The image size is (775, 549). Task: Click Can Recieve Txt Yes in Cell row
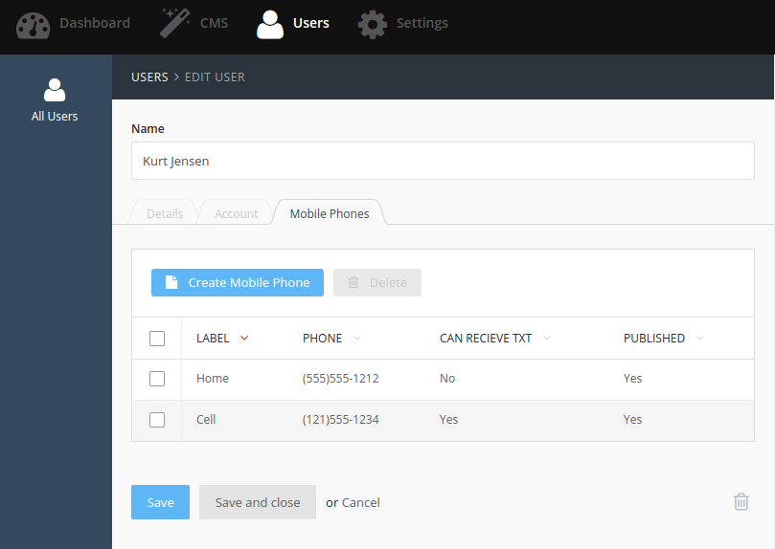click(448, 419)
